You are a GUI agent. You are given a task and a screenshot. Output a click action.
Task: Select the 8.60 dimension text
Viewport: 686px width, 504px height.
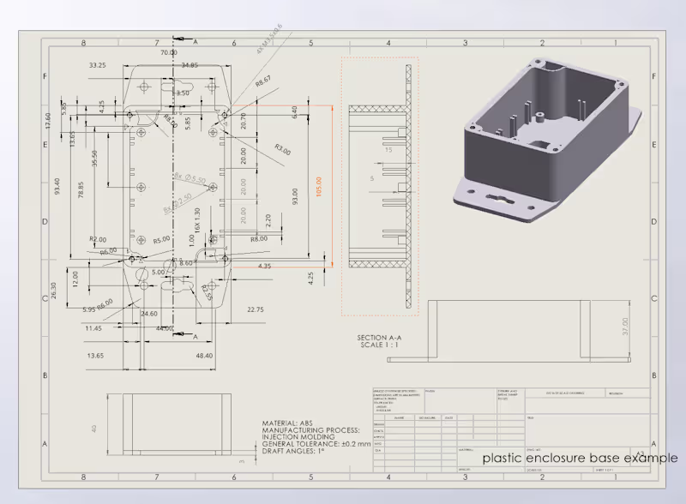point(186,263)
